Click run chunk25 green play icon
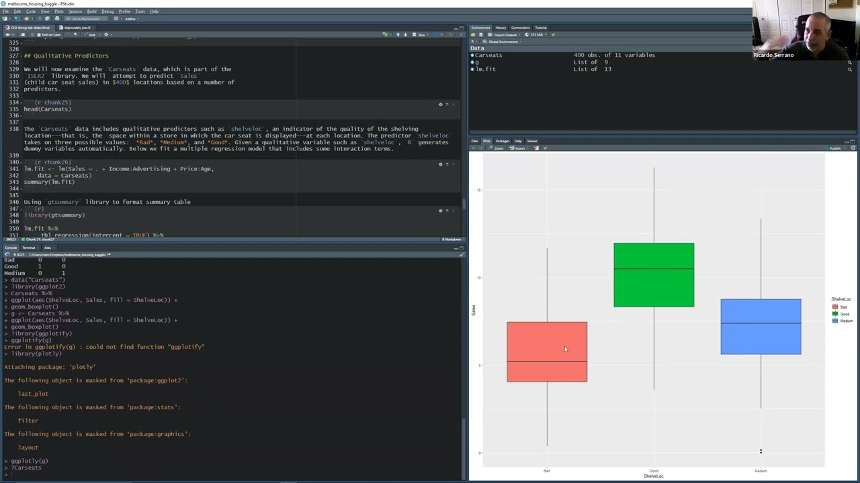Image resolution: width=860 pixels, height=483 pixels. [454, 104]
